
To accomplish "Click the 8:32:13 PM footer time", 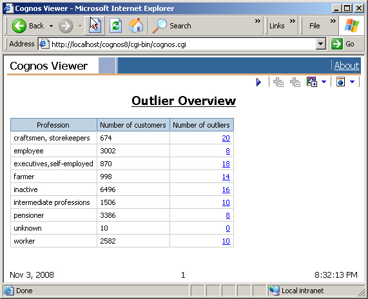I will (336, 275).
